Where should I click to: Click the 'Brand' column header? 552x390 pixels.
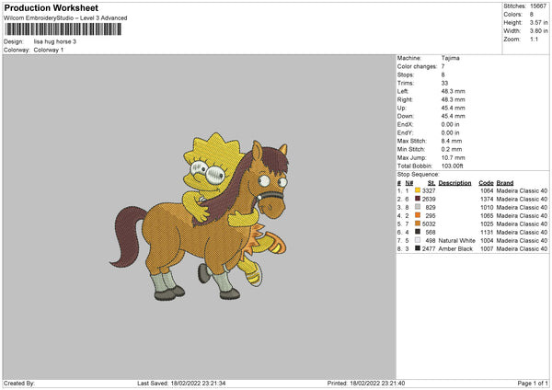tap(505, 183)
